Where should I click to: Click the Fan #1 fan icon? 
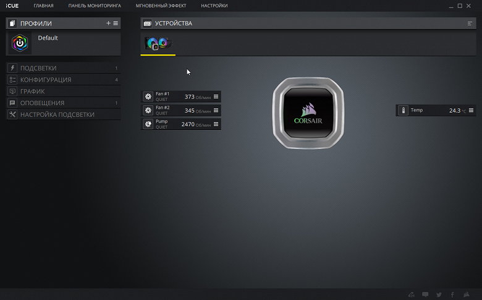click(148, 96)
